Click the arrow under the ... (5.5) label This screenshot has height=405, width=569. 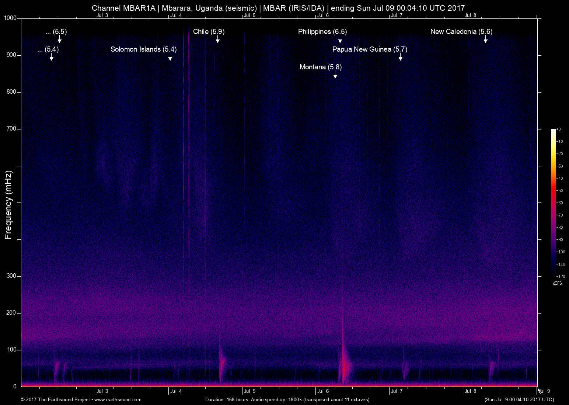(59, 39)
